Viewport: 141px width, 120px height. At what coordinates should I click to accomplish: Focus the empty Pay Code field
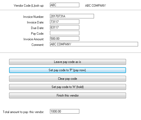(65, 33)
